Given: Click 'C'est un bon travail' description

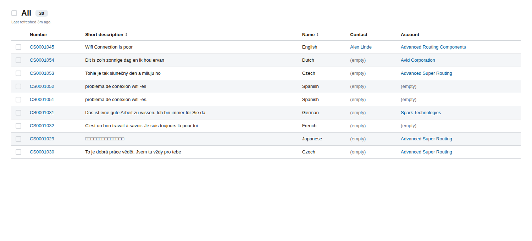Looking at the screenshot, I should click(x=142, y=126).
